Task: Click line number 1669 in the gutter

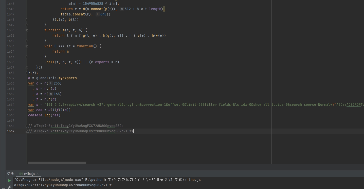Action: tap(11, 131)
